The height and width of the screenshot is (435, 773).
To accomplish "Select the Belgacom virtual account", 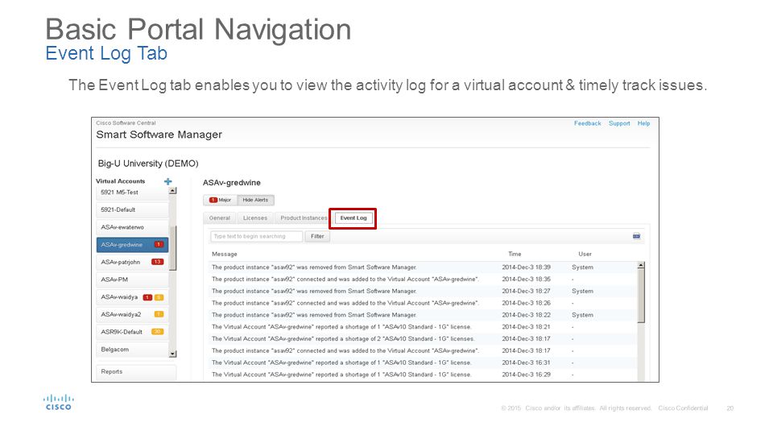I will tap(132, 349).
